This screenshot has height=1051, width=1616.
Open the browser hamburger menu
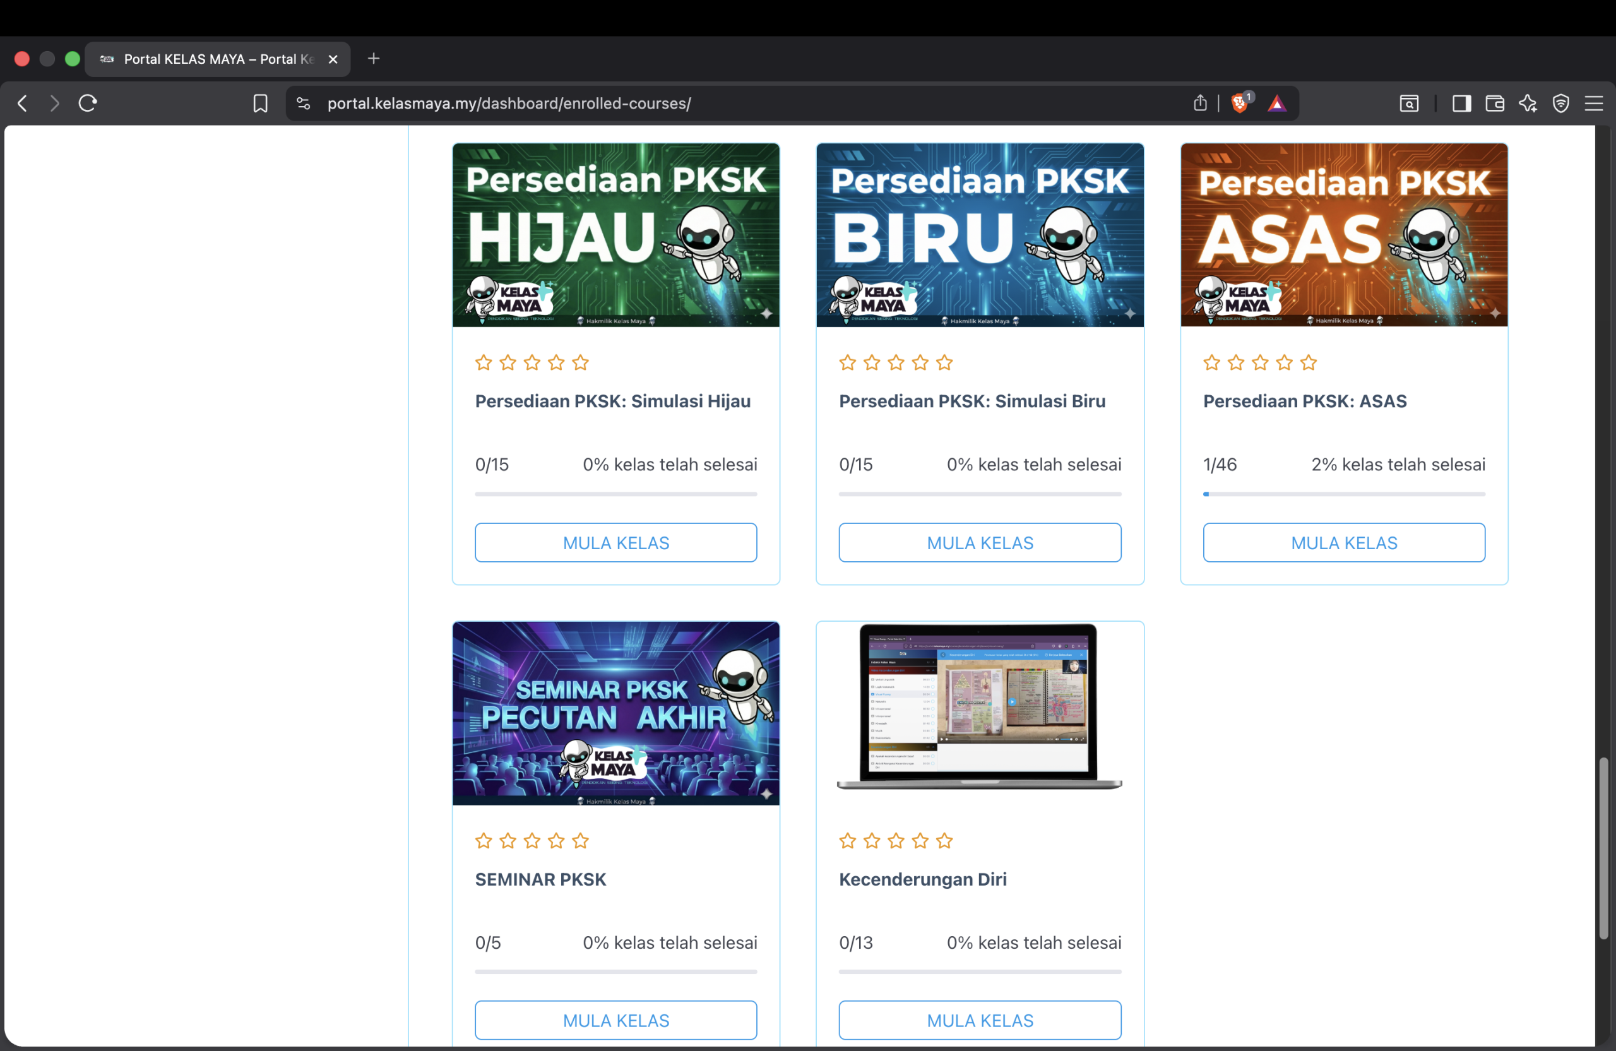point(1594,103)
